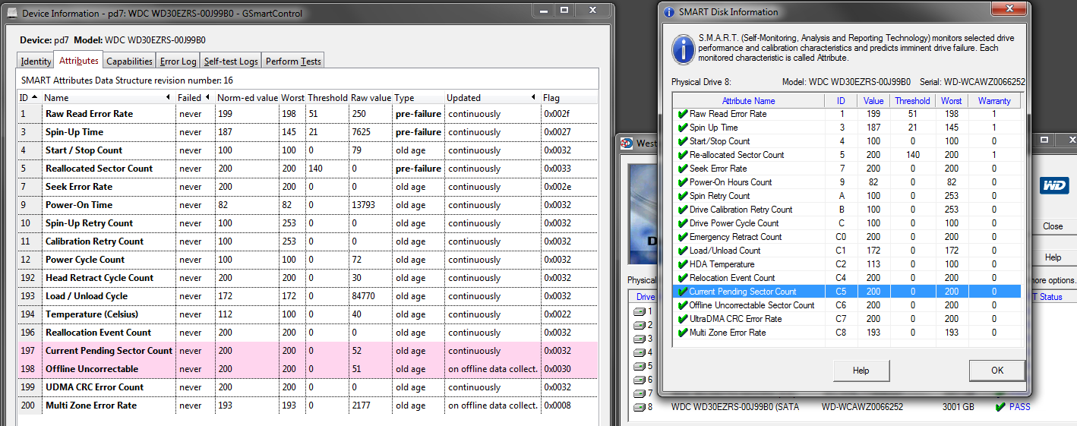1077x426 pixels.
Task: Click flag 0x002f of Raw Read Error Rate
Action: coord(557,114)
